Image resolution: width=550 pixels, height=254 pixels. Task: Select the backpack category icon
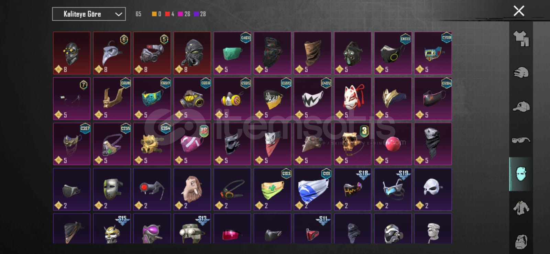pos(521,241)
